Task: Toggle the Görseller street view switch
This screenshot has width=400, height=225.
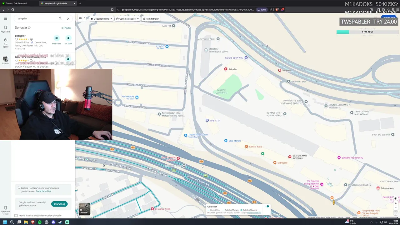Action: click(266, 206)
